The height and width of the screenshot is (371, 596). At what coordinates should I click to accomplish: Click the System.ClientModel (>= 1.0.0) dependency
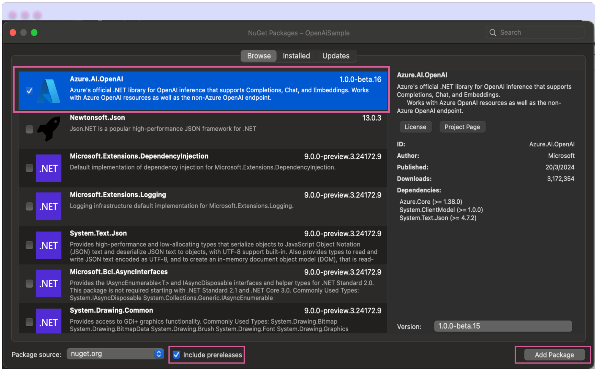[x=441, y=210]
